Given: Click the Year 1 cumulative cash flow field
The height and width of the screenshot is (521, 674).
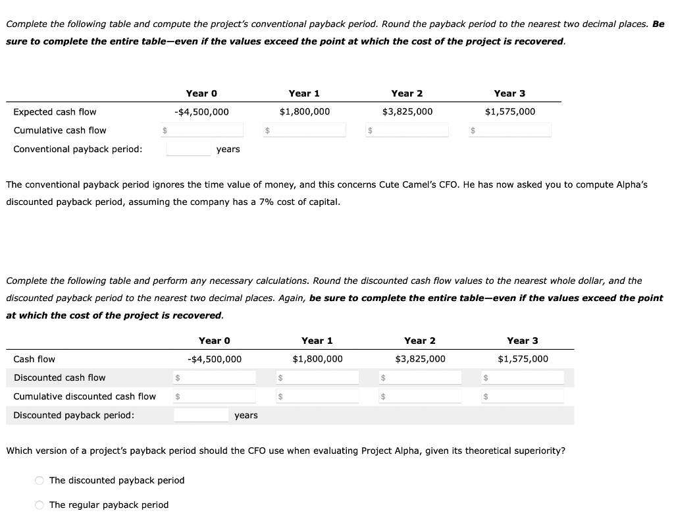Looking at the screenshot, I should pyautogui.click(x=306, y=130).
